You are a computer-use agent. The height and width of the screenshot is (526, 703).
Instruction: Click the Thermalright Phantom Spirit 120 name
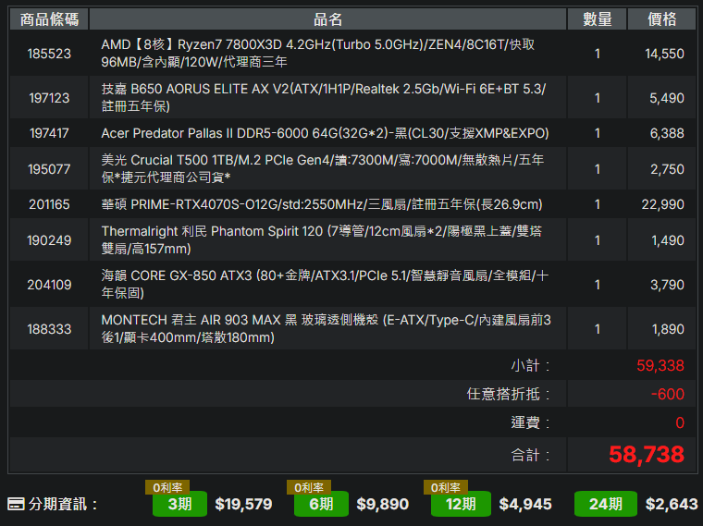(322, 240)
